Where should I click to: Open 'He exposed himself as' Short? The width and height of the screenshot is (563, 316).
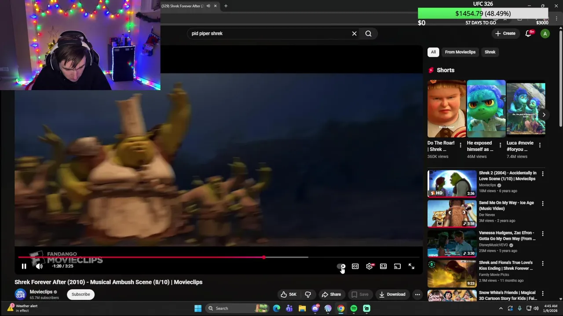point(486,109)
